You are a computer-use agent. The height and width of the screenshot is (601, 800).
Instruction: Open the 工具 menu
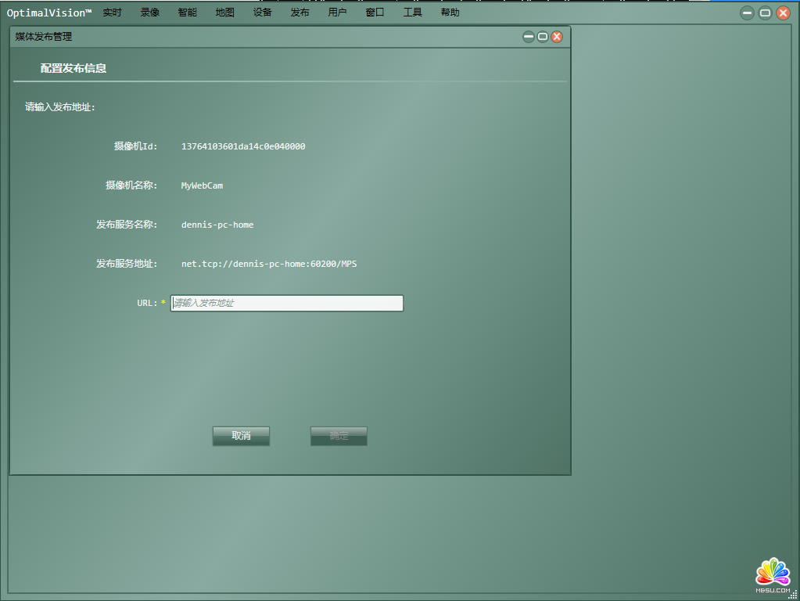[x=412, y=13]
